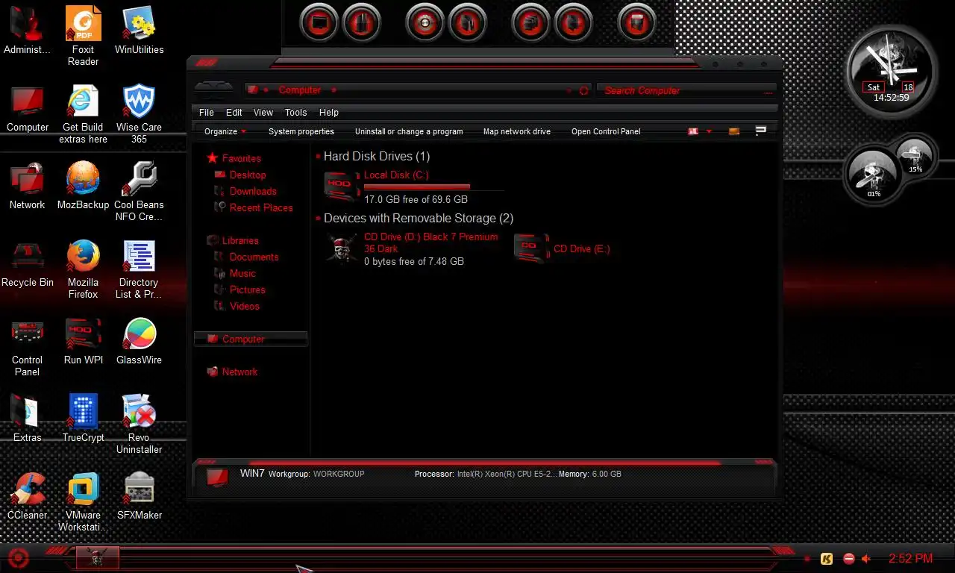
Task: Select Cool Beans NFO Creator icon
Action: 139,192
